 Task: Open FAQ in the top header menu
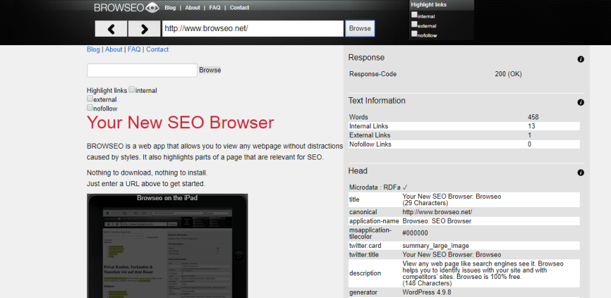click(214, 8)
